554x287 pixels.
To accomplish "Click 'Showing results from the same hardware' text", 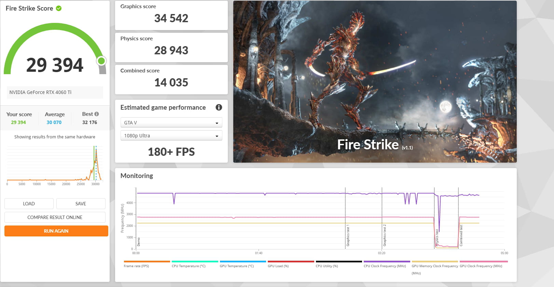I will [x=55, y=137].
